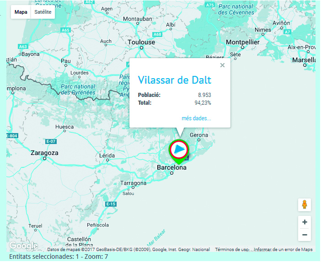Zoom in with the plus button

point(304,222)
